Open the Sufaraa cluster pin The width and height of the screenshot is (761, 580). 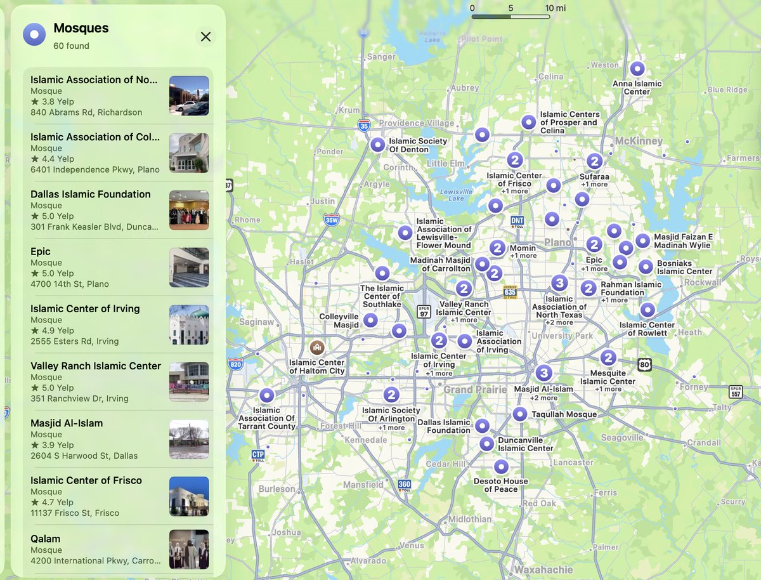coord(594,161)
